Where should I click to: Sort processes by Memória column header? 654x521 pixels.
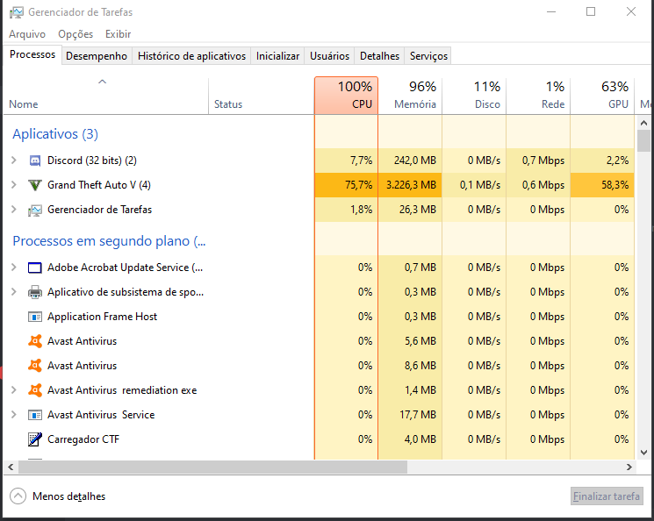coord(411,96)
